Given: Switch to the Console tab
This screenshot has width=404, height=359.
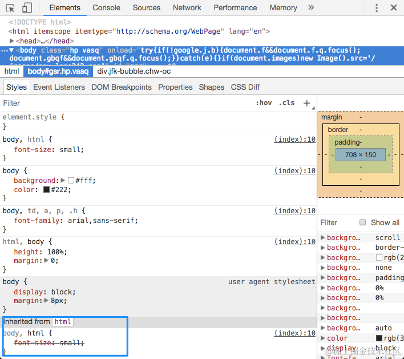Looking at the screenshot, I should click(106, 8).
